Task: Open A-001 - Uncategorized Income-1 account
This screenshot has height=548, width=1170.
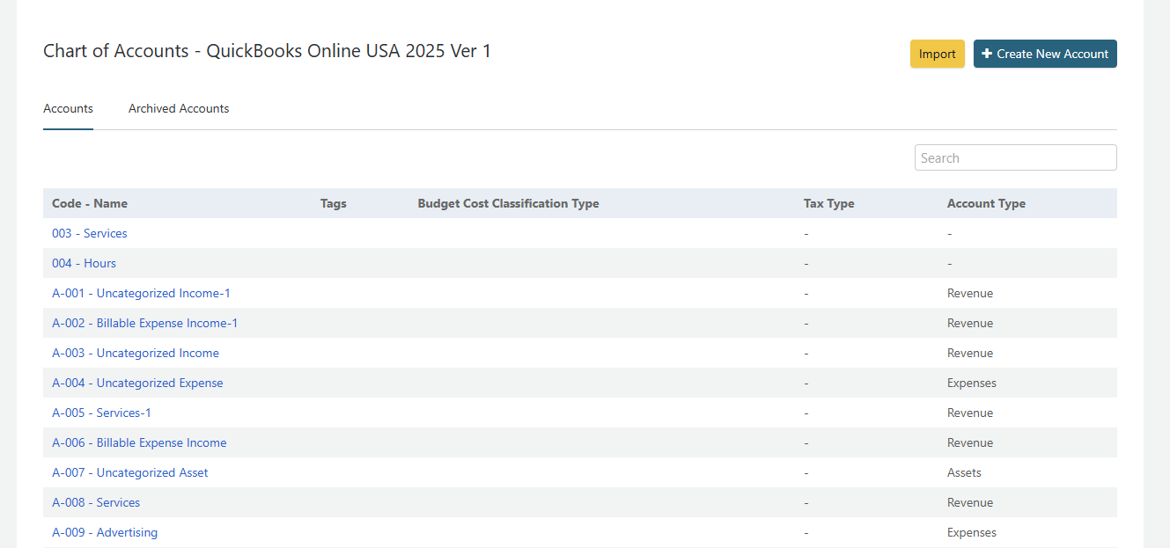Action: [141, 293]
